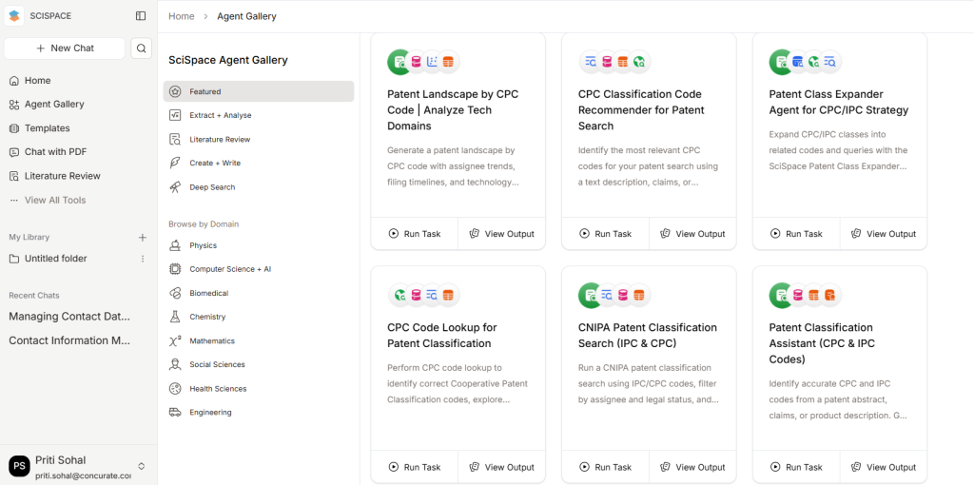Click the Create + Write feather icon
Image resolution: width=974 pixels, height=485 pixels.
click(175, 163)
